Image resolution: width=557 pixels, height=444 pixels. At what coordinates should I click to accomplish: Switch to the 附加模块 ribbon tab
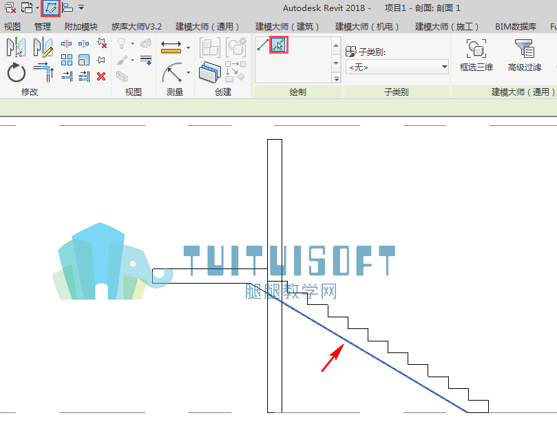click(81, 27)
